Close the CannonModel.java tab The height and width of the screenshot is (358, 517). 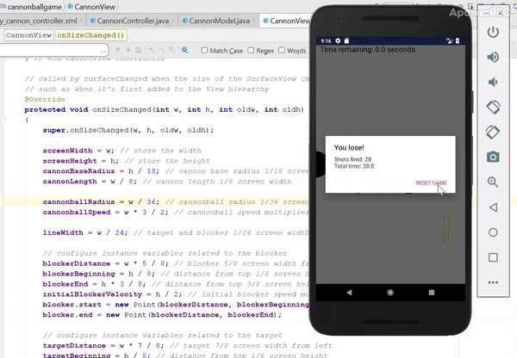pos(254,21)
